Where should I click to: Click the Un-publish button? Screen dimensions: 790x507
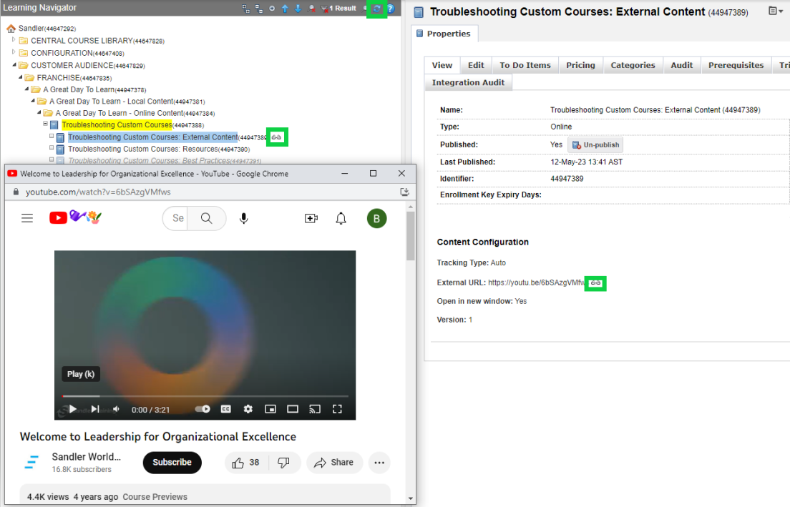595,145
